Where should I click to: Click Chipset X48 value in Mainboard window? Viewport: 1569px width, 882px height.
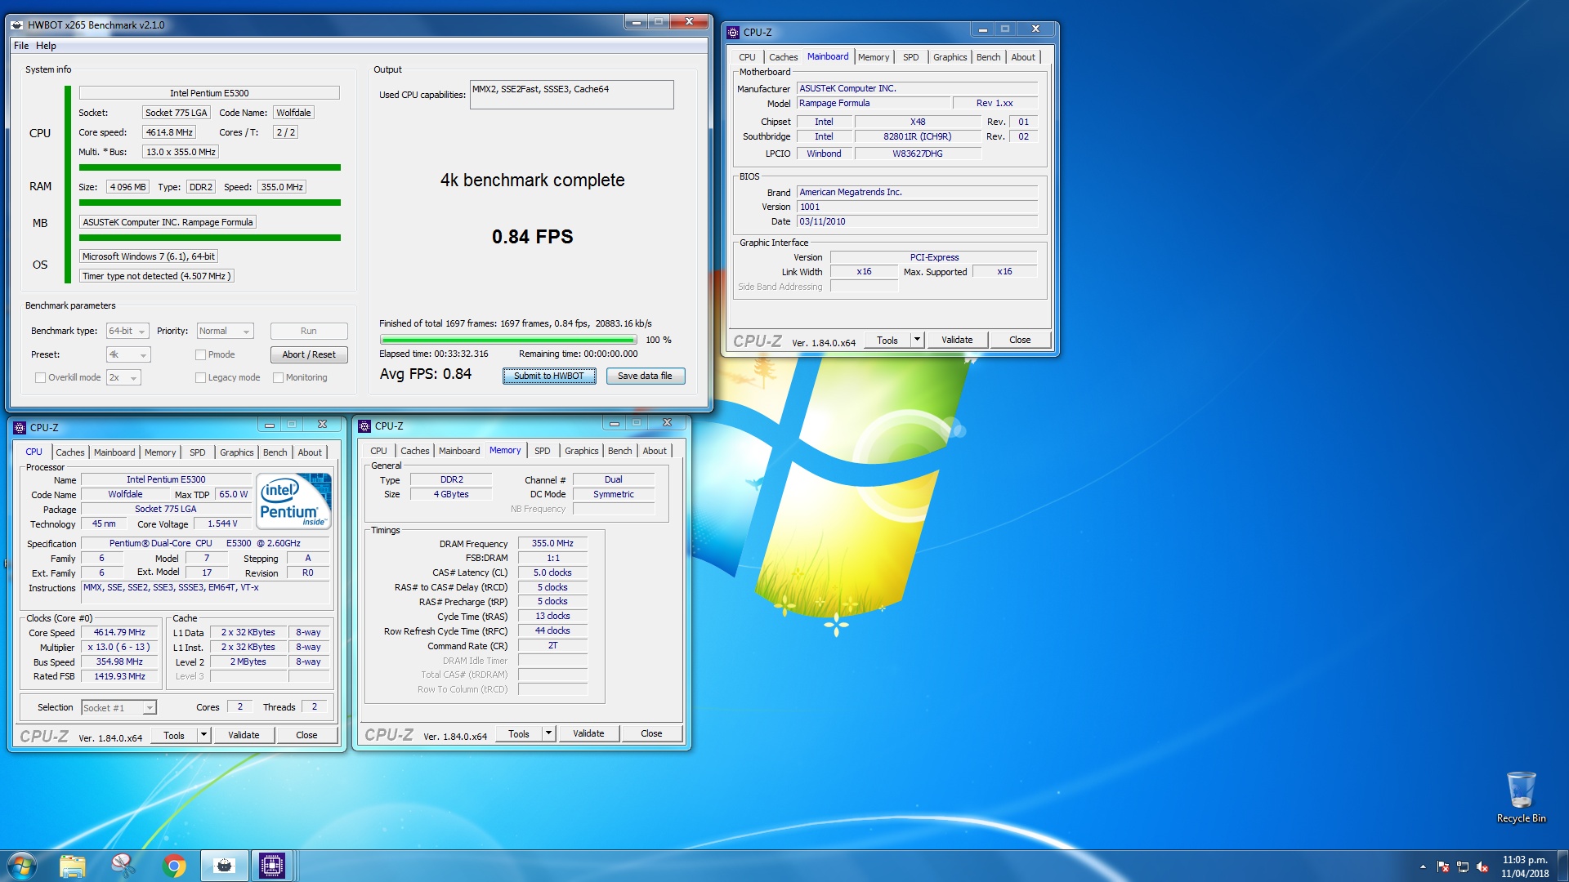(918, 122)
